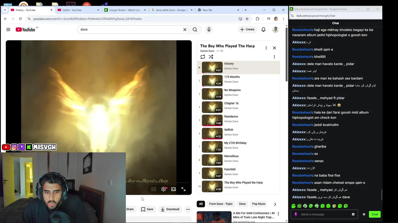
Task: Switch to theater mode
Action: pyautogui.click(x=174, y=189)
